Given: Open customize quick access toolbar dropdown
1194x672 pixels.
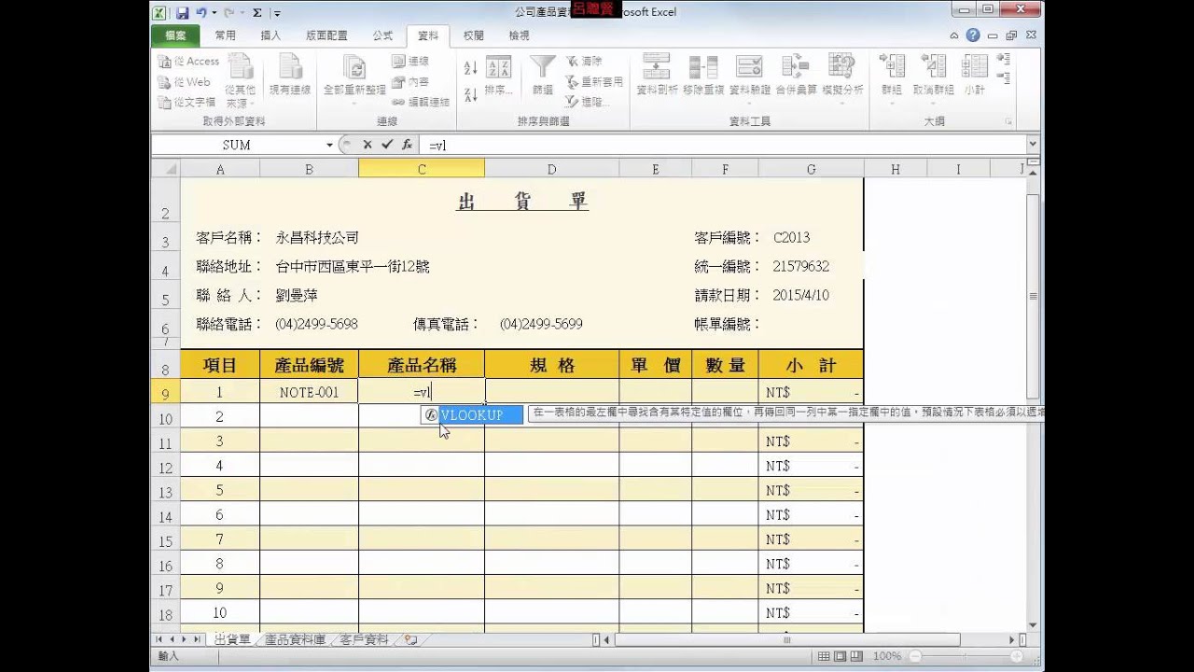Looking at the screenshot, I should [277, 13].
